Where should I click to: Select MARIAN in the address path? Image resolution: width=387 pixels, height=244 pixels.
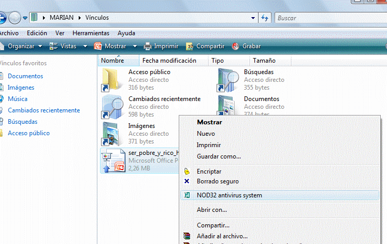tap(62, 18)
